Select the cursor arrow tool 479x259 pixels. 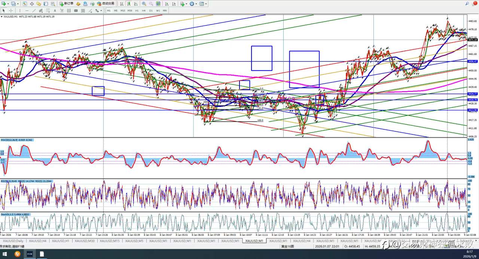[x=4, y=10]
